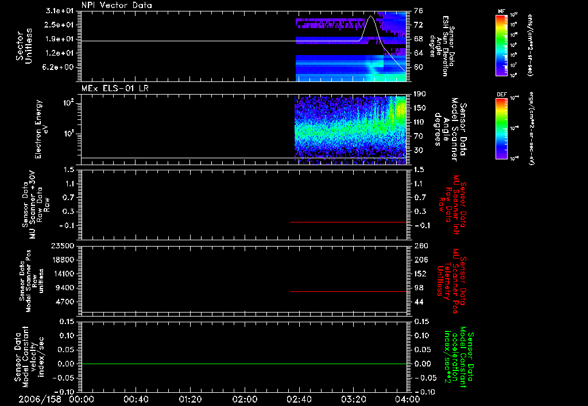
Task: Click the 260 telemetry tick label
Action: tap(420, 246)
